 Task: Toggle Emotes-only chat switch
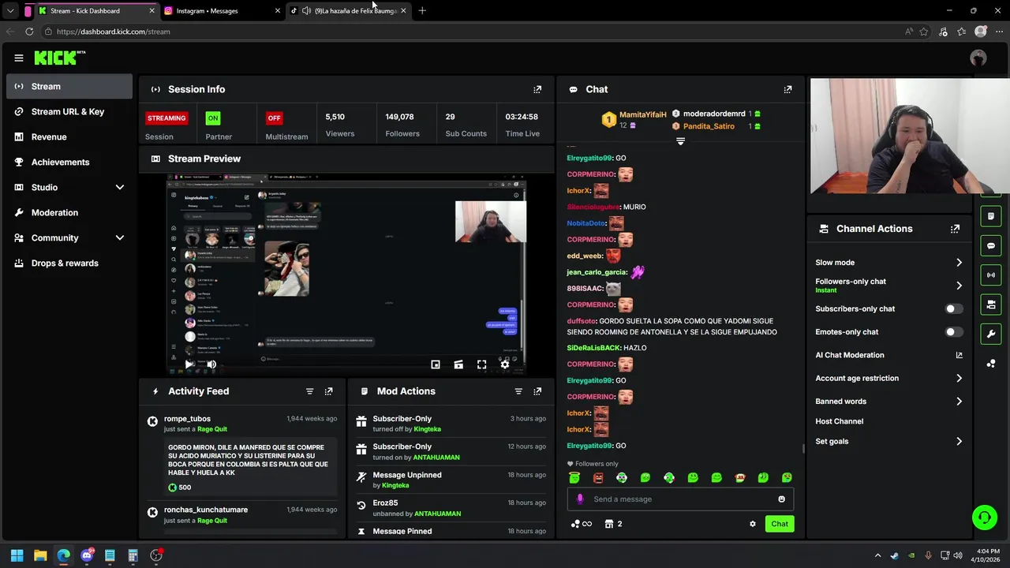point(954,332)
